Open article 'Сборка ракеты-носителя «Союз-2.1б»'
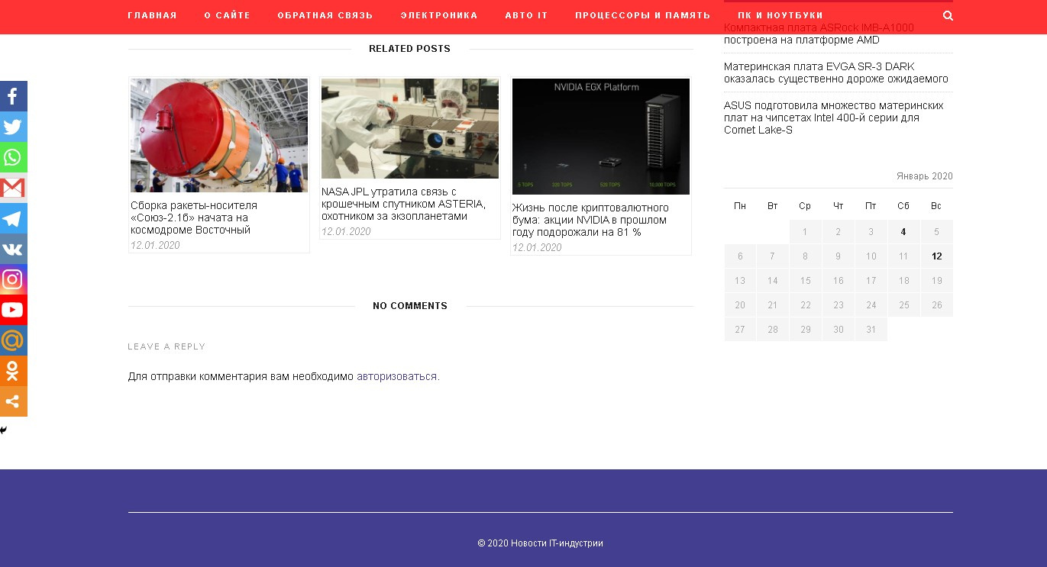 [x=194, y=217]
